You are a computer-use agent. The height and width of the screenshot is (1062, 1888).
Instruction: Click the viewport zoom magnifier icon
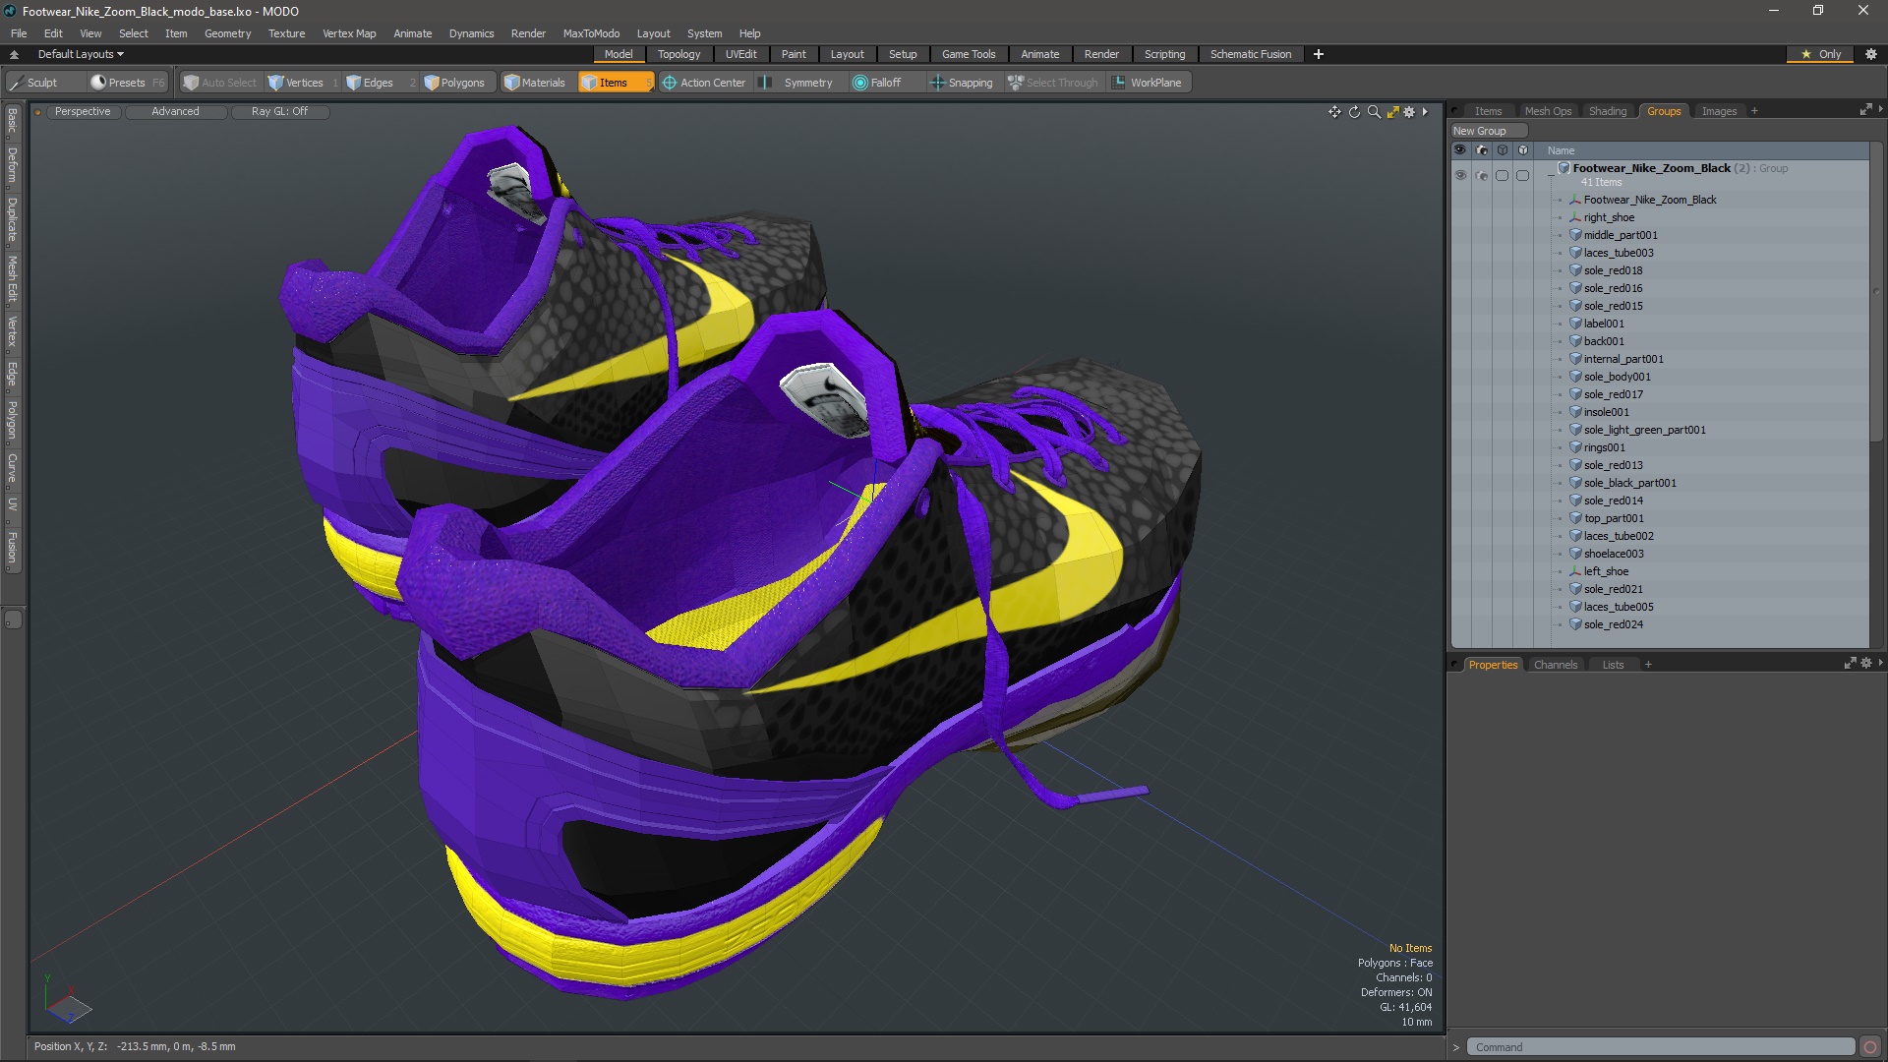pos(1374,112)
